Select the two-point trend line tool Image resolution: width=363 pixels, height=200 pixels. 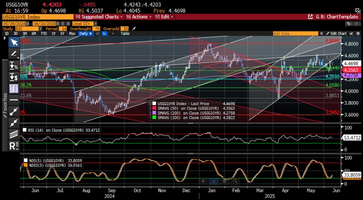[x=14, y=111]
